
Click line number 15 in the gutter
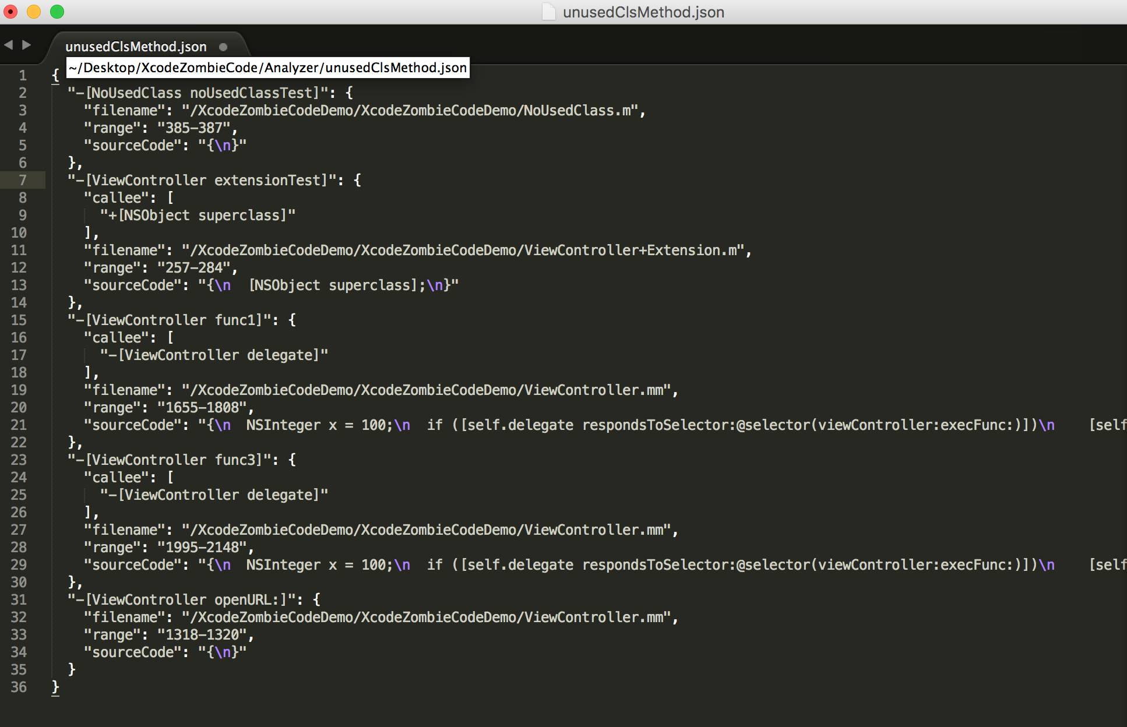[19, 320]
